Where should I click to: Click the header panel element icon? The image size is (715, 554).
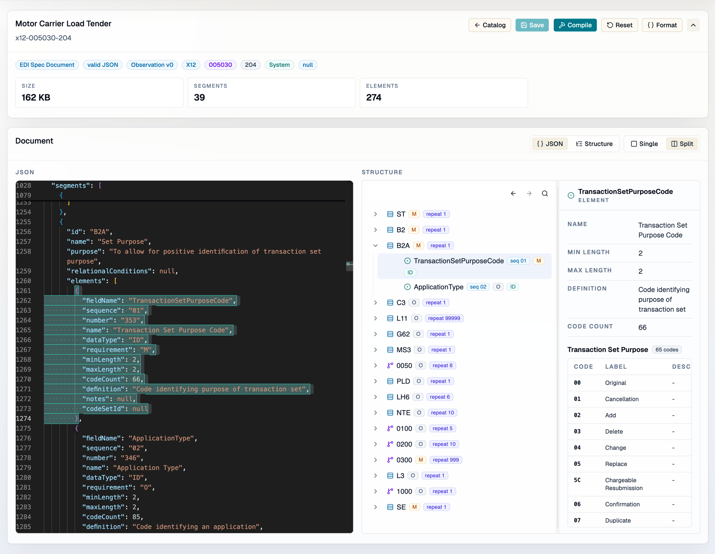coord(571,195)
